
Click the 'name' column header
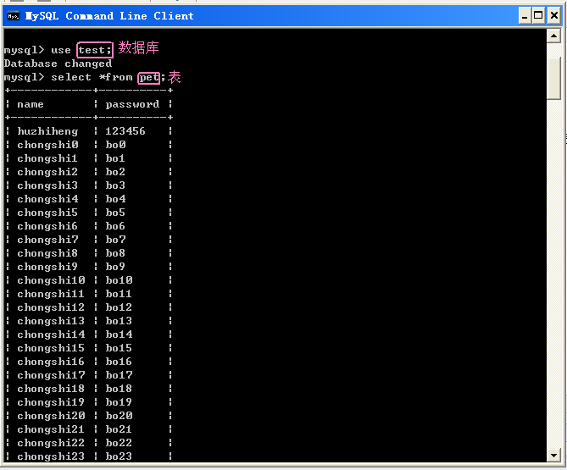tap(31, 104)
